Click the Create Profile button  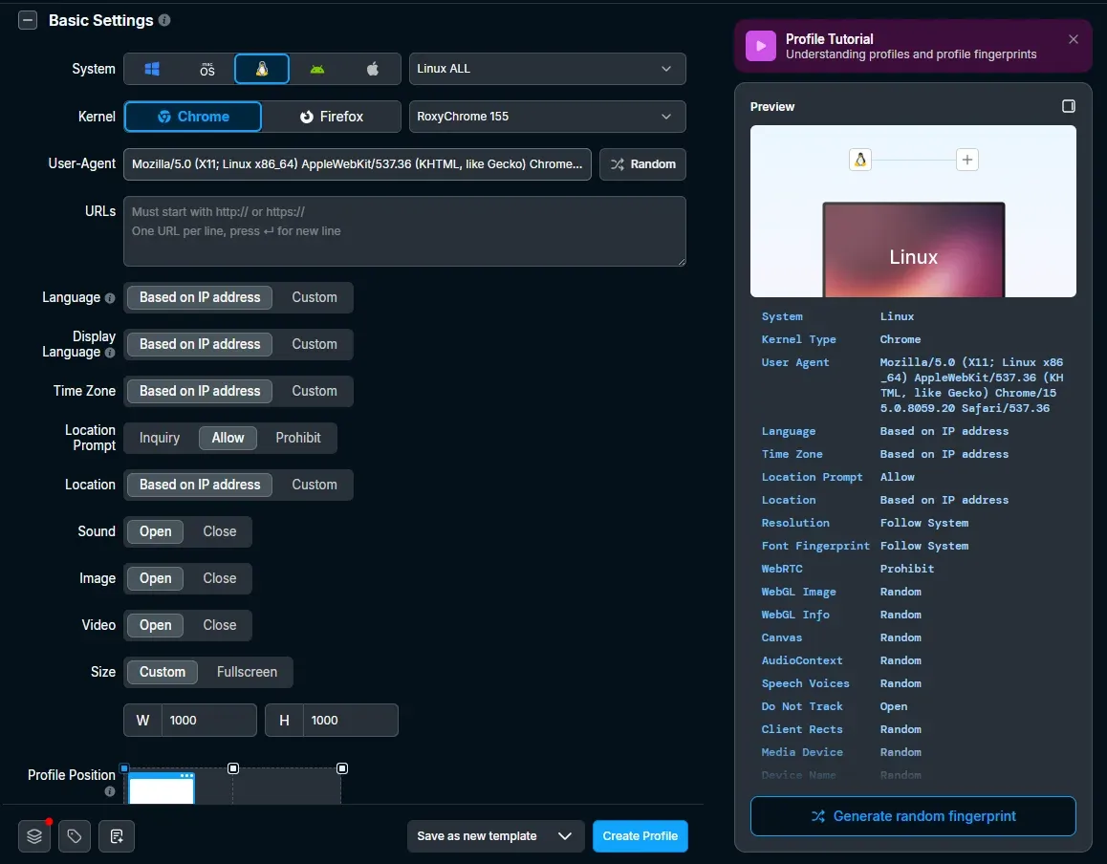tap(640, 836)
